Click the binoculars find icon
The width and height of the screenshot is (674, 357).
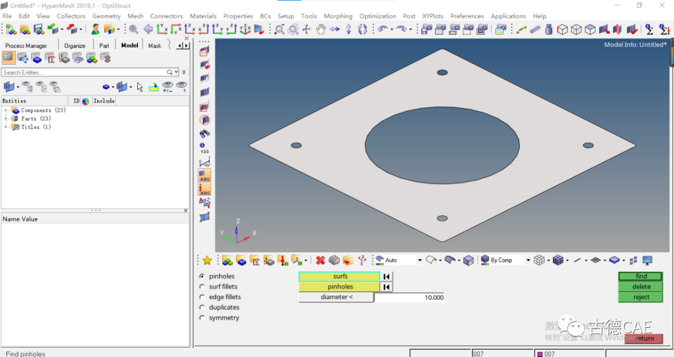click(x=205, y=134)
